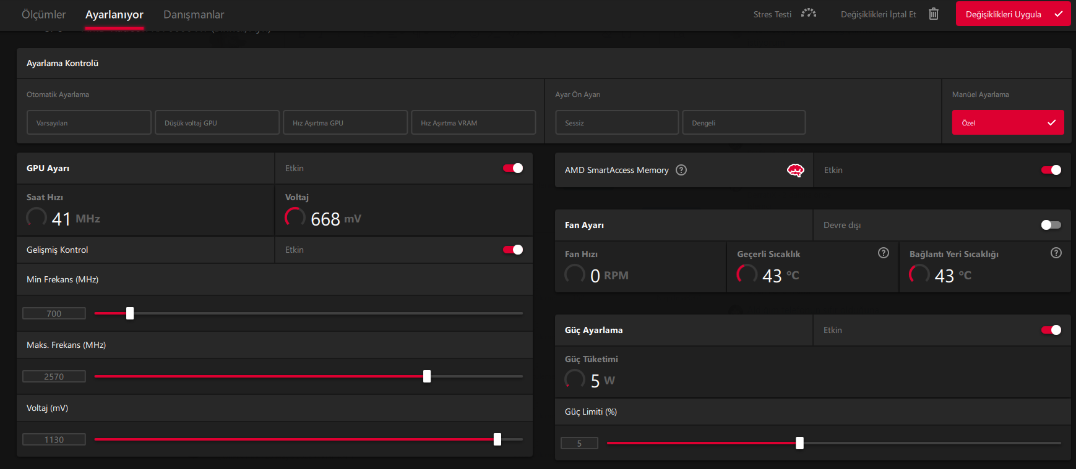Open help icon for Bağlantı Yeri Sıcaklığı
Viewport: 1076px width, 469px height.
1056,253
